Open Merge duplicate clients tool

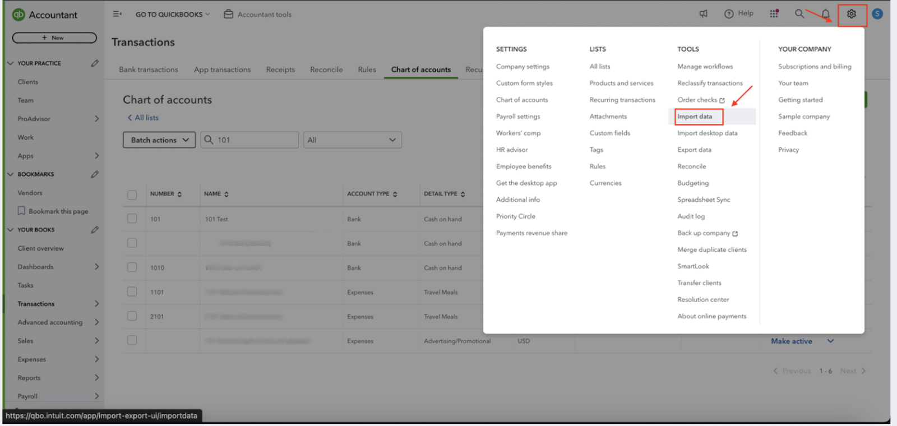click(x=712, y=250)
